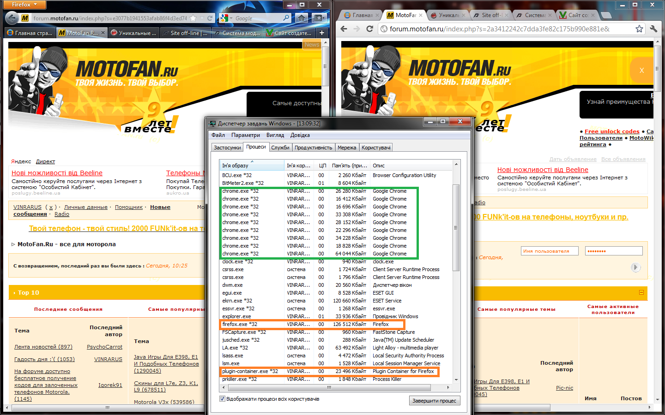Open the Довідка menu in Task Manager

(x=300, y=135)
